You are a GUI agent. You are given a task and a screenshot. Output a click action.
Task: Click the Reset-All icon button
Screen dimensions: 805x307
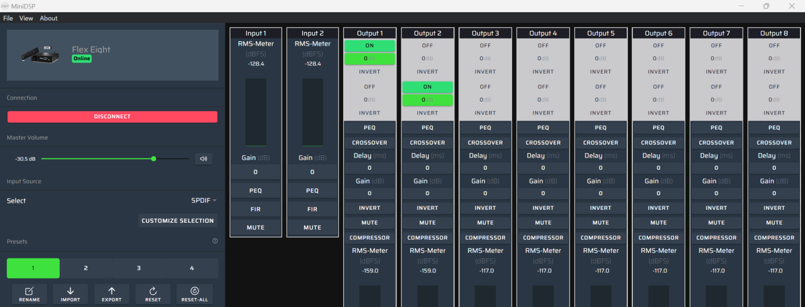[x=195, y=291]
